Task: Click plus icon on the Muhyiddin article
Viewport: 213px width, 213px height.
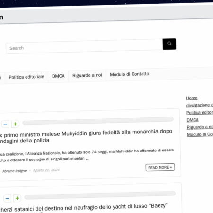Action: pyautogui.click(x=15, y=124)
